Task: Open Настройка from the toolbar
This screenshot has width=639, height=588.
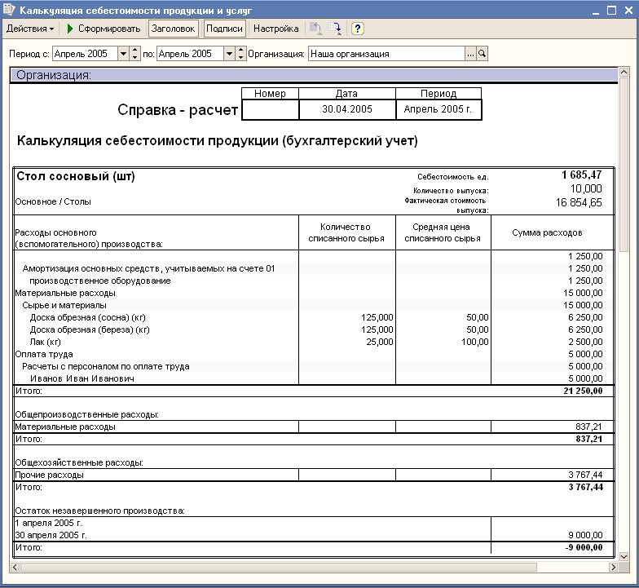Action: pyautogui.click(x=275, y=29)
